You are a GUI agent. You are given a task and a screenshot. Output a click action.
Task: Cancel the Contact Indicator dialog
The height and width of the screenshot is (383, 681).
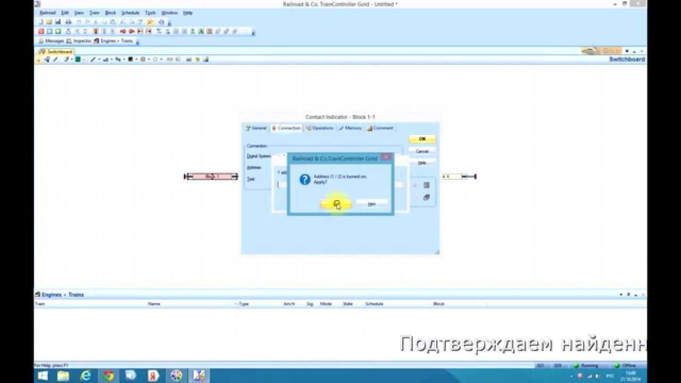[x=422, y=151]
